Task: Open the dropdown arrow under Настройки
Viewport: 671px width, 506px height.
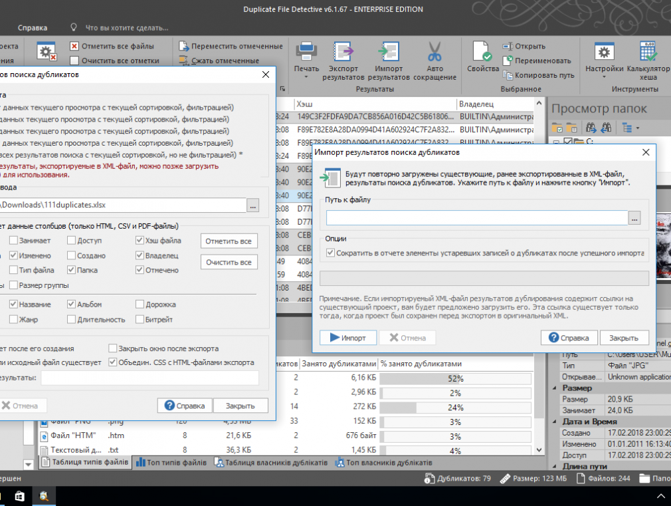Action: [605, 77]
